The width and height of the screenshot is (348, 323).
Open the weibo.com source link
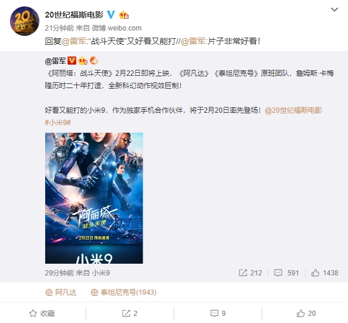pyautogui.click(x=124, y=28)
